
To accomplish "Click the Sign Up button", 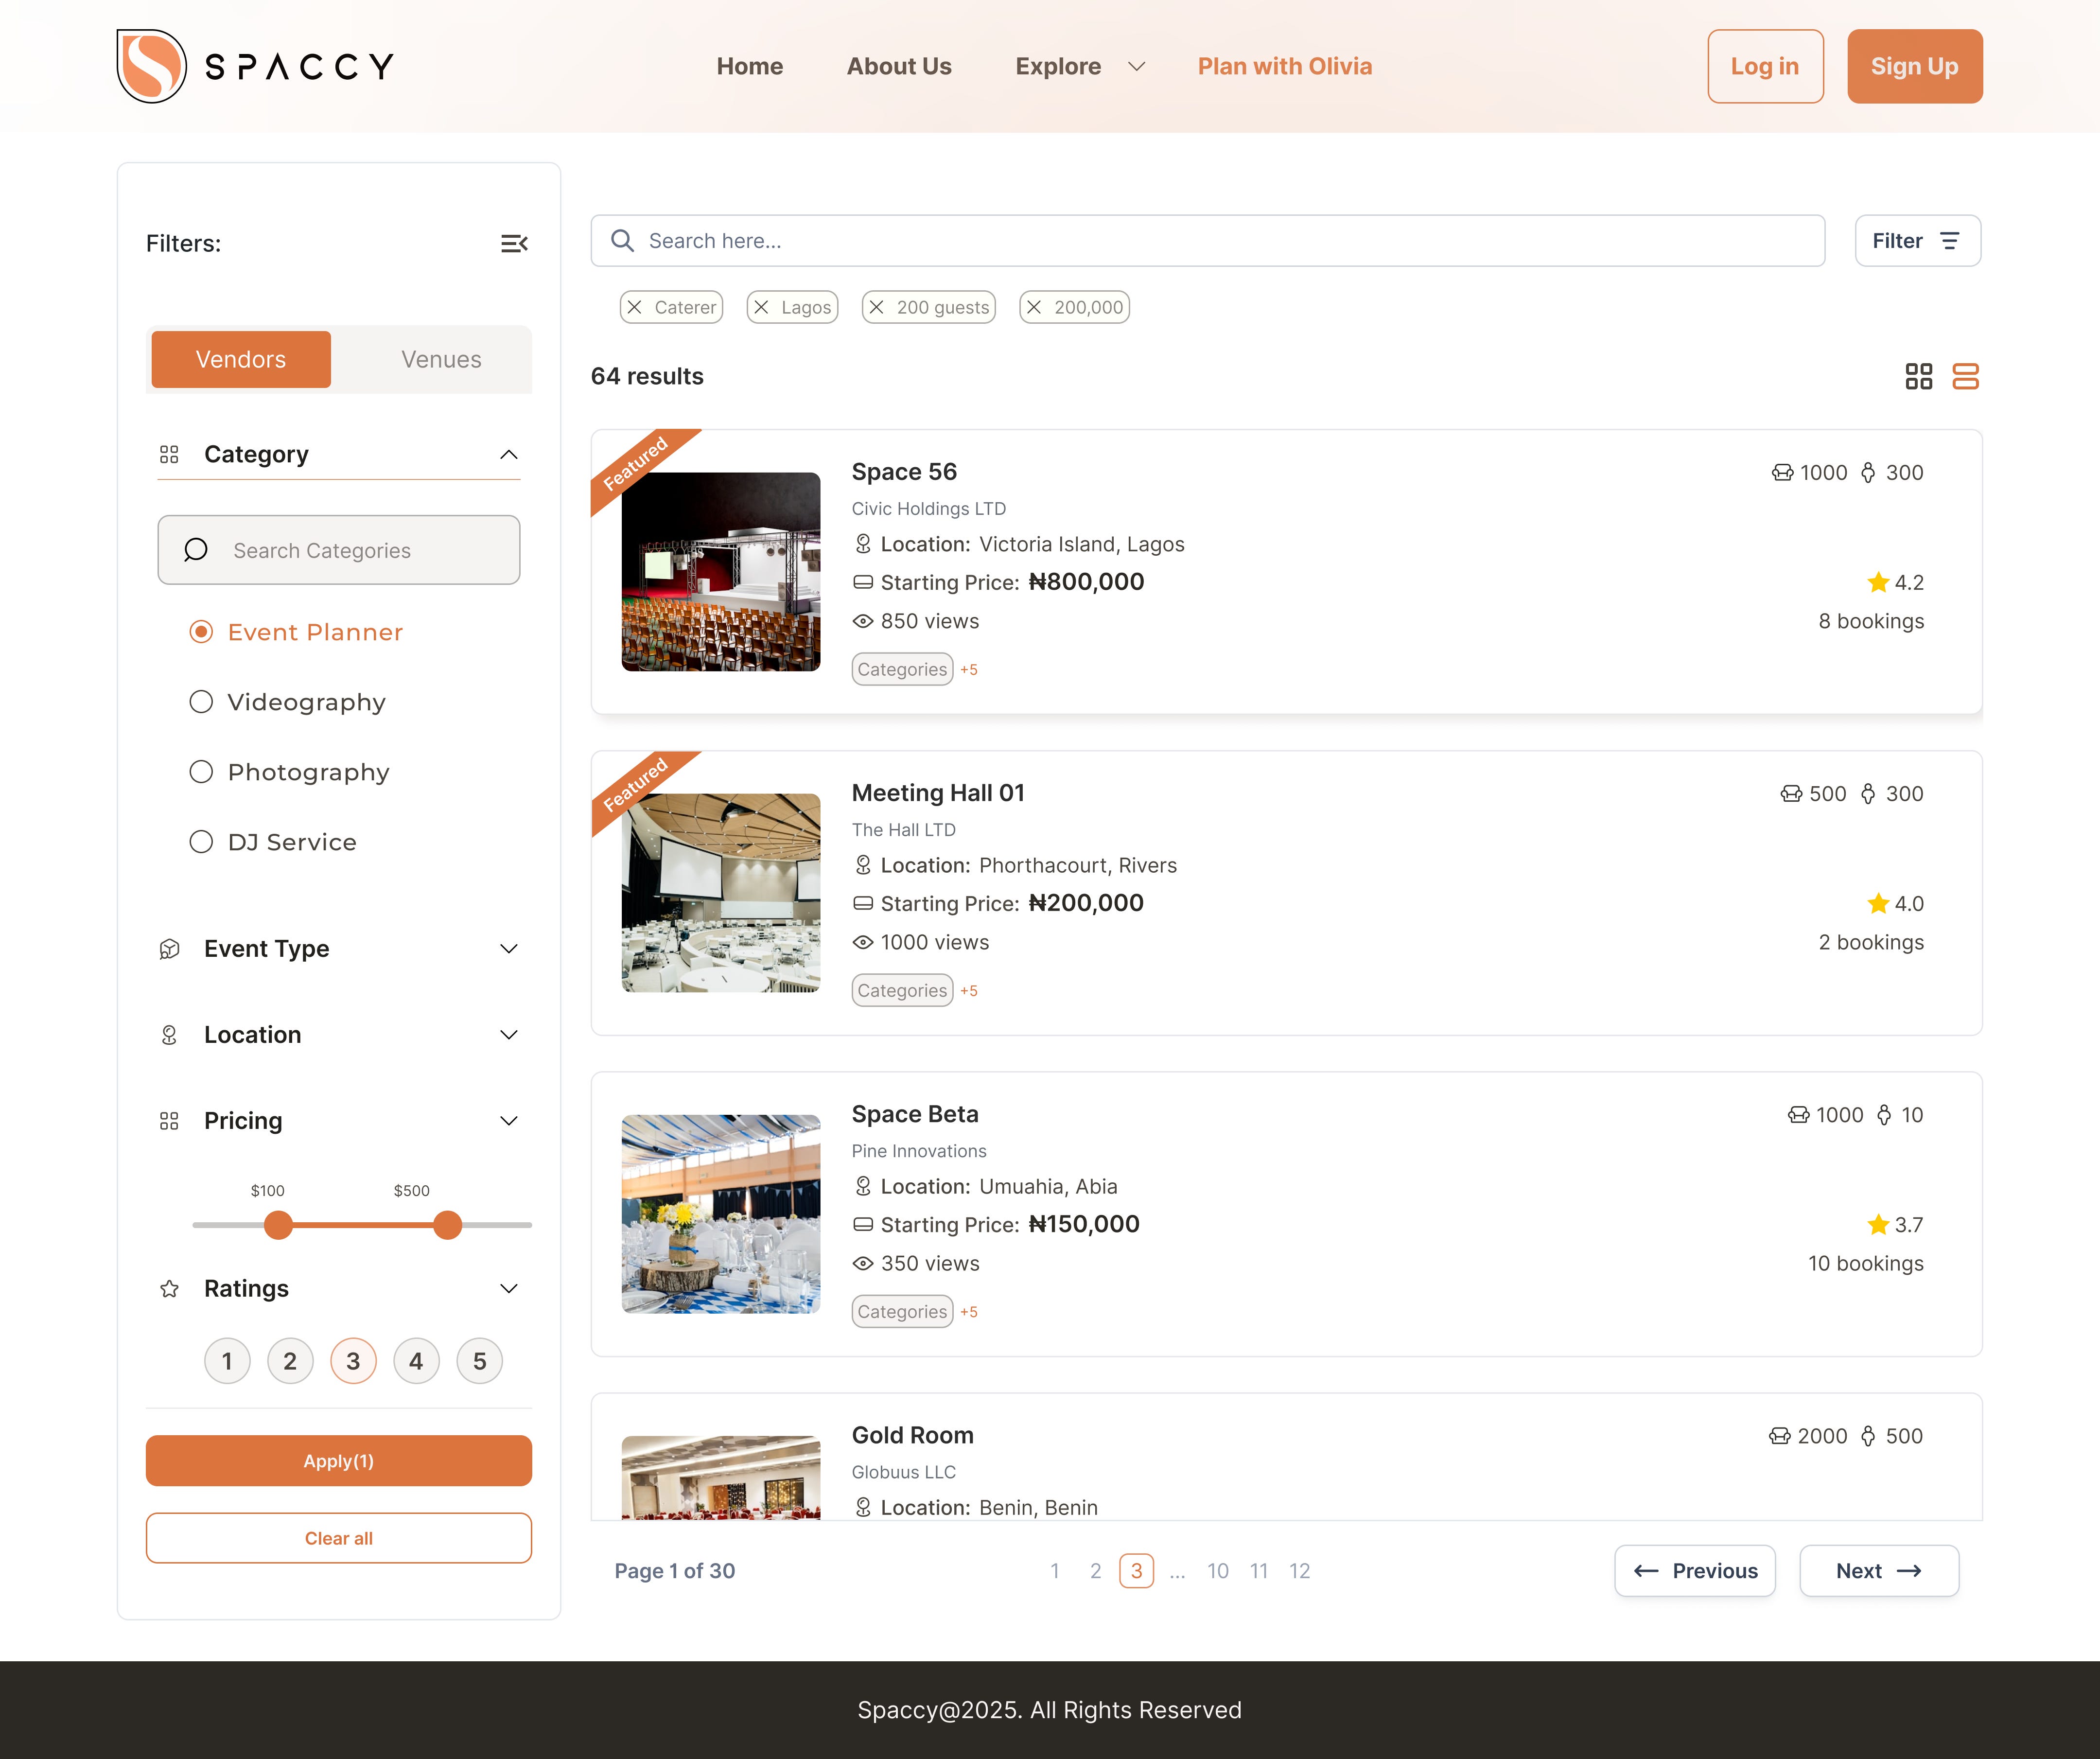I will [x=1914, y=66].
